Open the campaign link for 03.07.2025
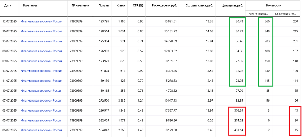This screenshot has height=137, width=304. pos(42,111)
